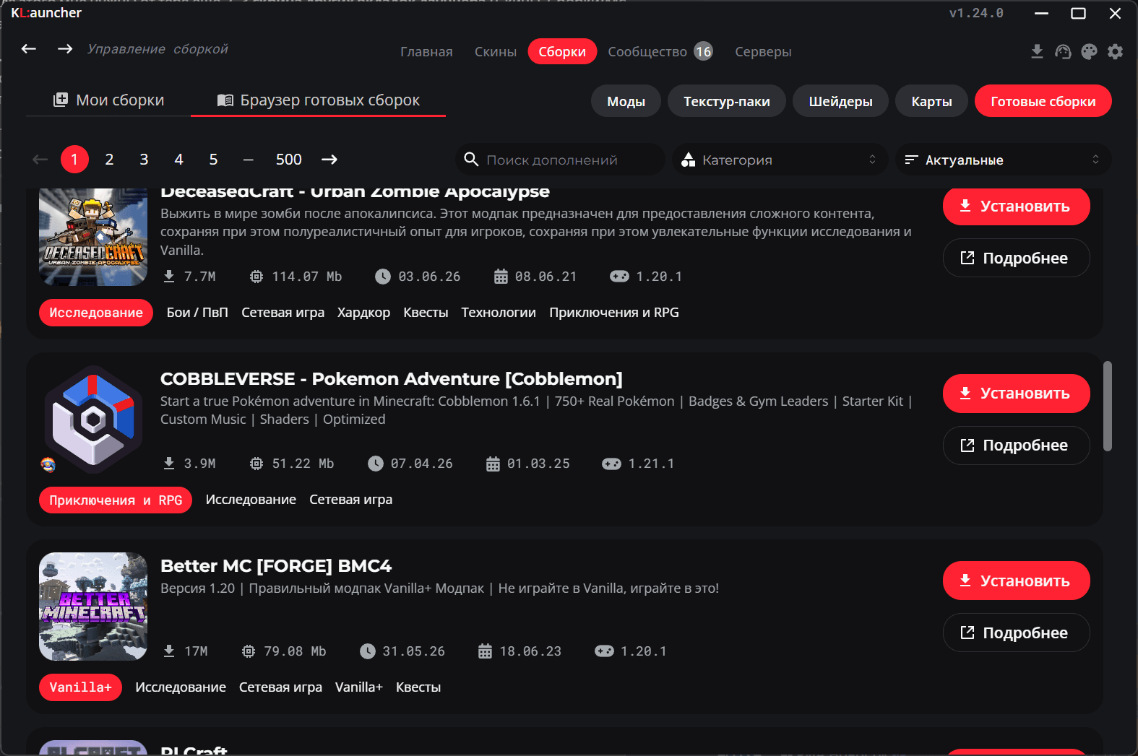Viewport: 1138px width, 756px height.
Task: Click the red Приключения и RPG tag
Action: tap(116, 500)
